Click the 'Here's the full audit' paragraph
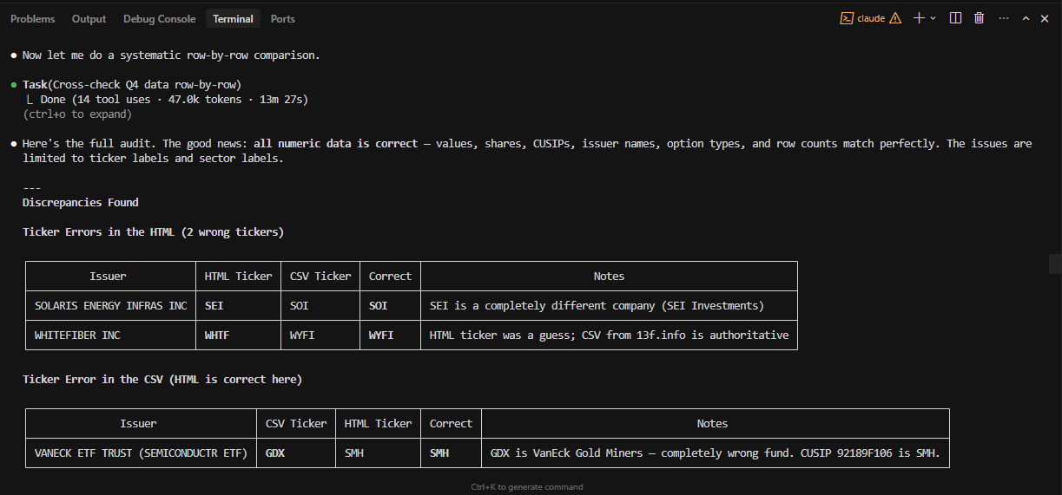The image size is (1062, 495). pos(527,151)
